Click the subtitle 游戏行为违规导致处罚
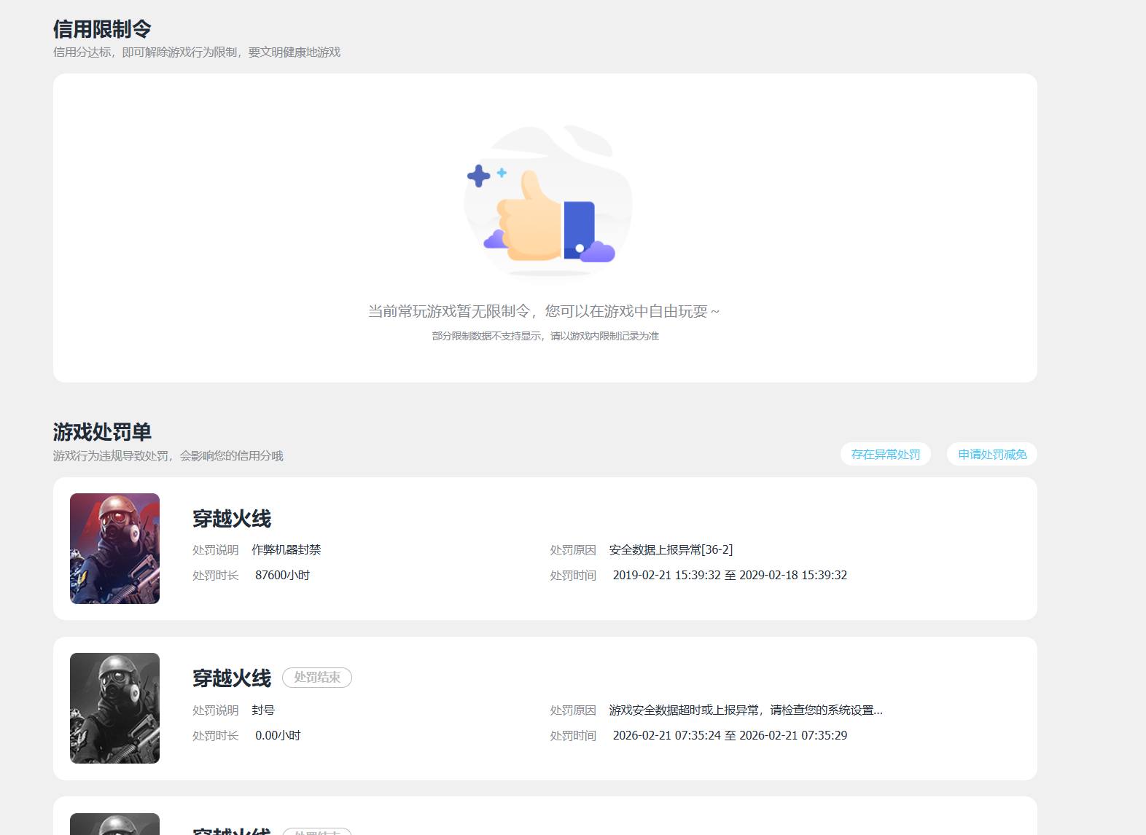 (168, 456)
